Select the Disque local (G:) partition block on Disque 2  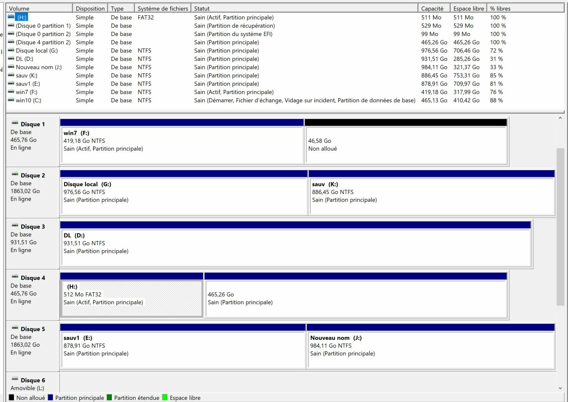pos(184,192)
